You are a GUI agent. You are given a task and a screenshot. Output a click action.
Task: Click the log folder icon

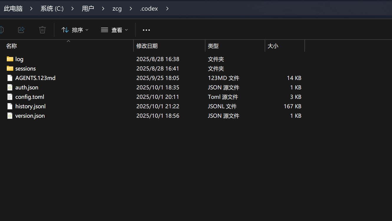coord(10,59)
